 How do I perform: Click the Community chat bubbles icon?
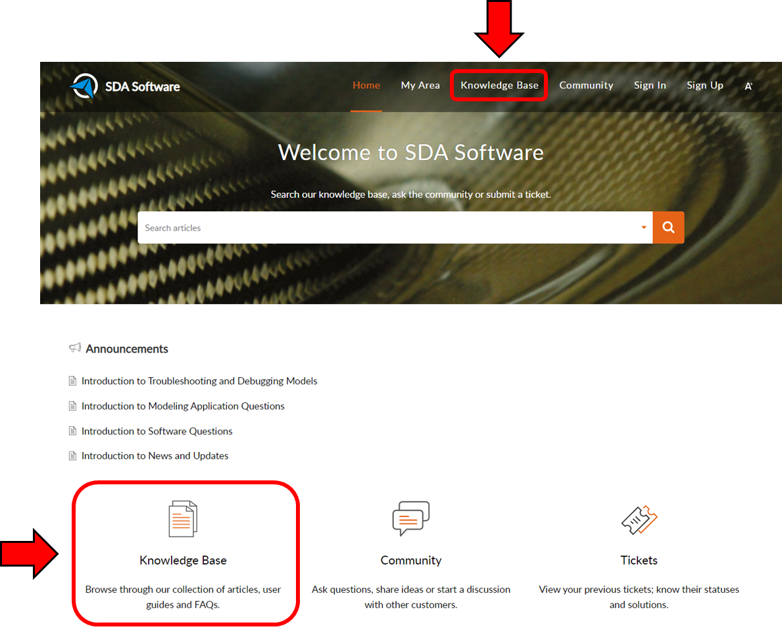[411, 519]
